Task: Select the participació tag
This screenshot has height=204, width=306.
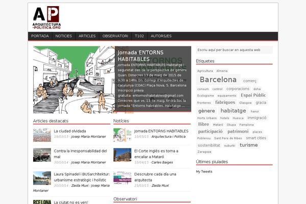Action: pyautogui.click(x=210, y=132)
